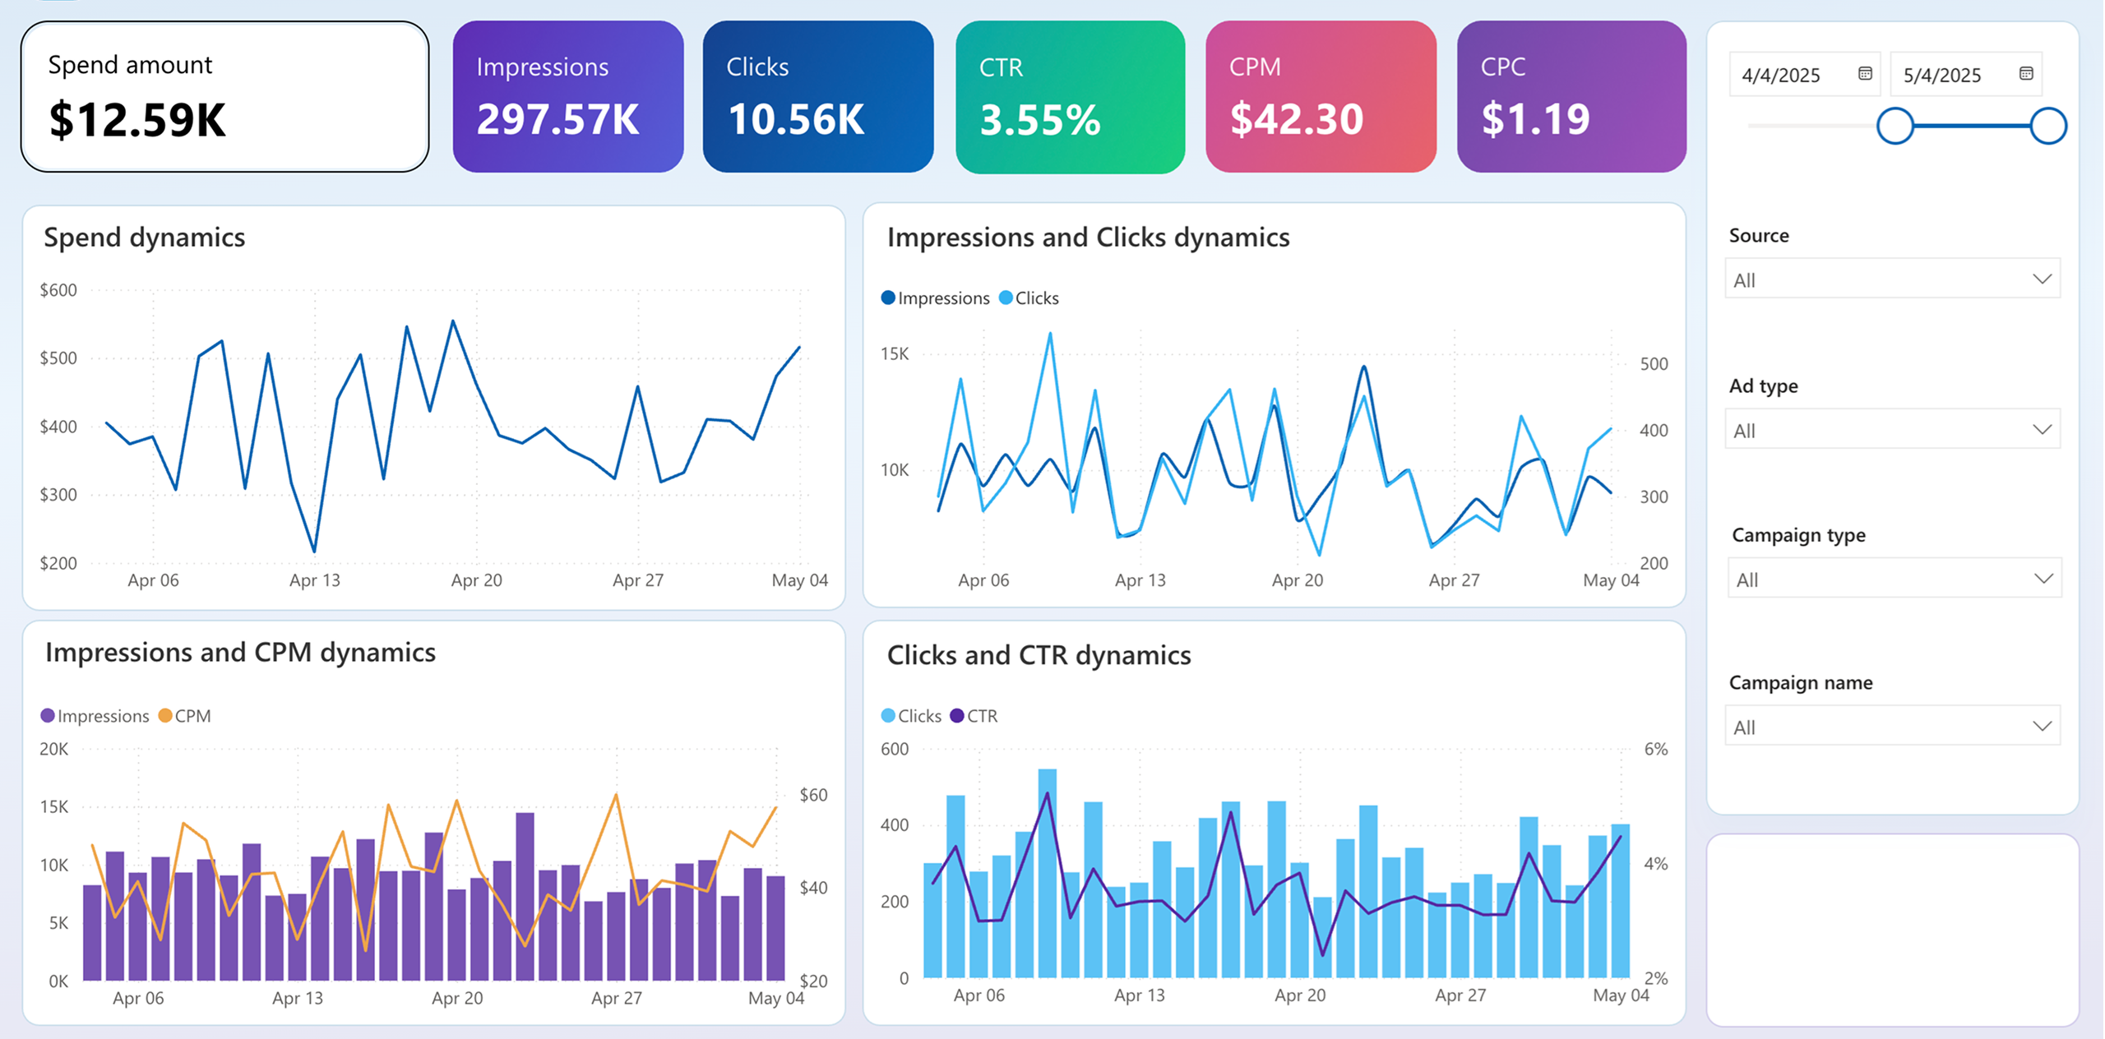The width and height of the screenshot is (2105, 1039).
Task: Select the Spend amount KPI card
Action: (x=224, y=97)
